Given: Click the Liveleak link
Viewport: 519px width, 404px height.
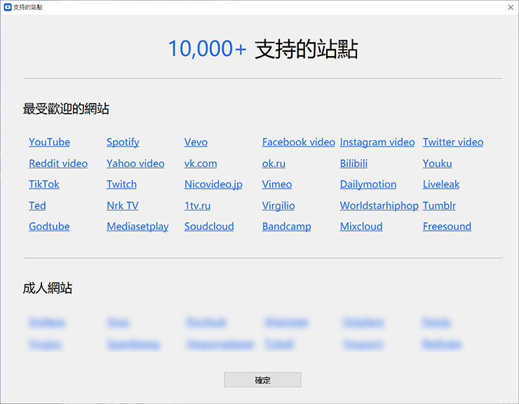Looking at the screenshot, I should click(x=441, y=184).
